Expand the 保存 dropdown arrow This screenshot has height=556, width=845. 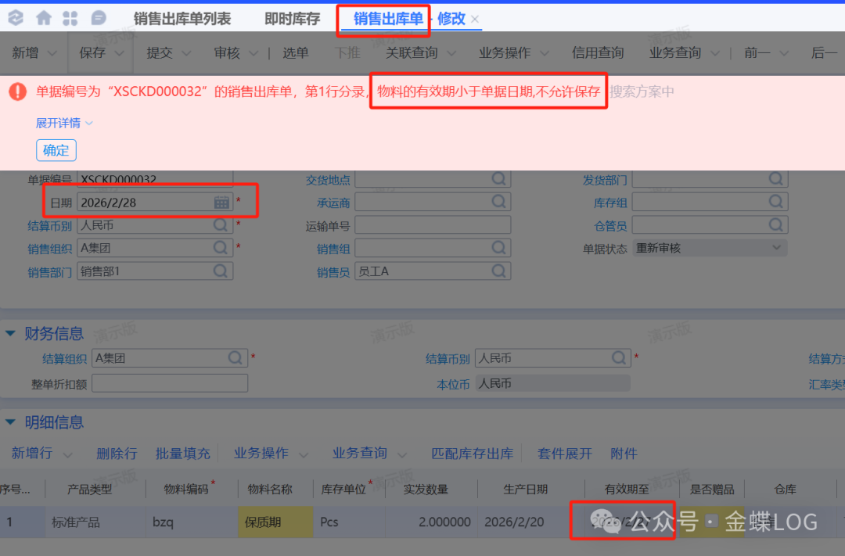tap(120, 53)
